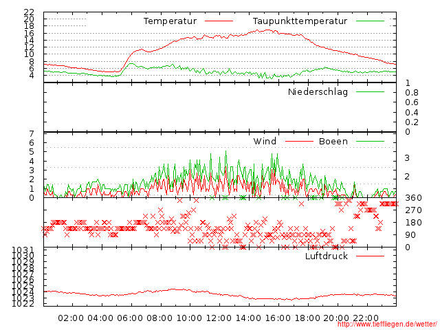Image resolution: width=440 pixels, height=330 pixels.
Task: Click the '14:00' time axis label
Action: click(248, 318)
